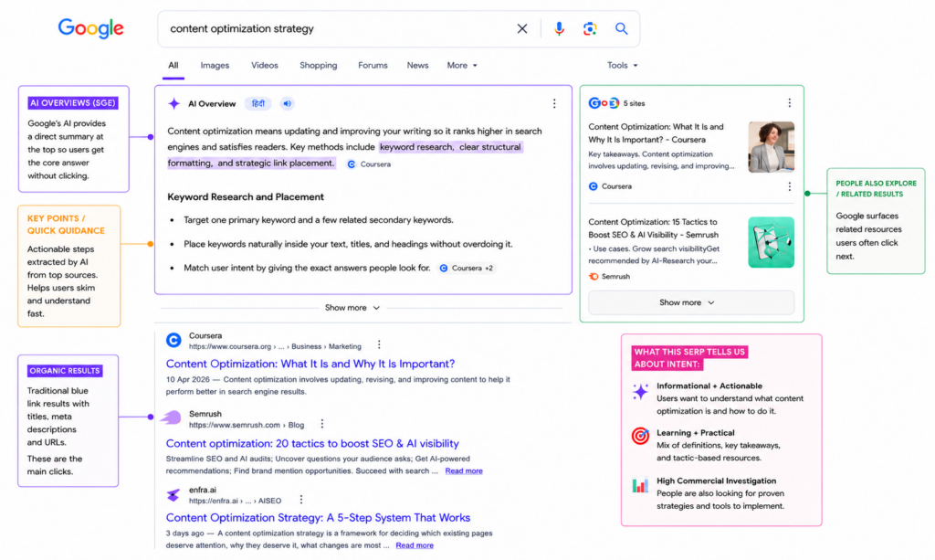The width and height of the screenshot is (935, 560).
Task: Open the Forums tab
Action: 373,65
